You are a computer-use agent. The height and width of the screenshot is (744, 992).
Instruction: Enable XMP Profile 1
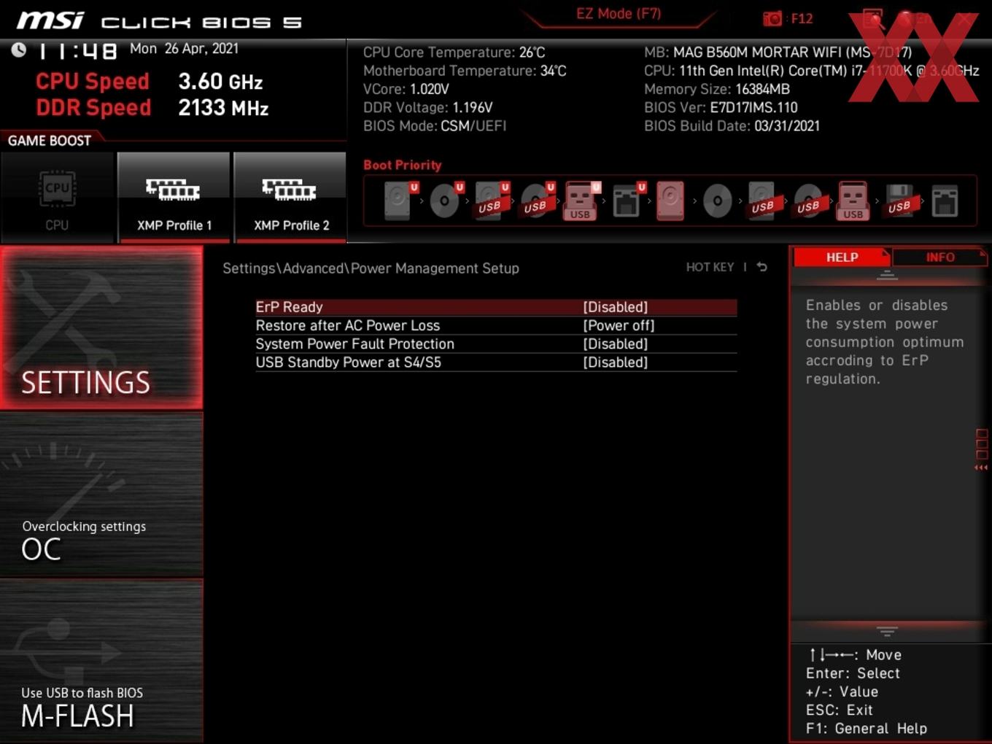coord(174,198)
